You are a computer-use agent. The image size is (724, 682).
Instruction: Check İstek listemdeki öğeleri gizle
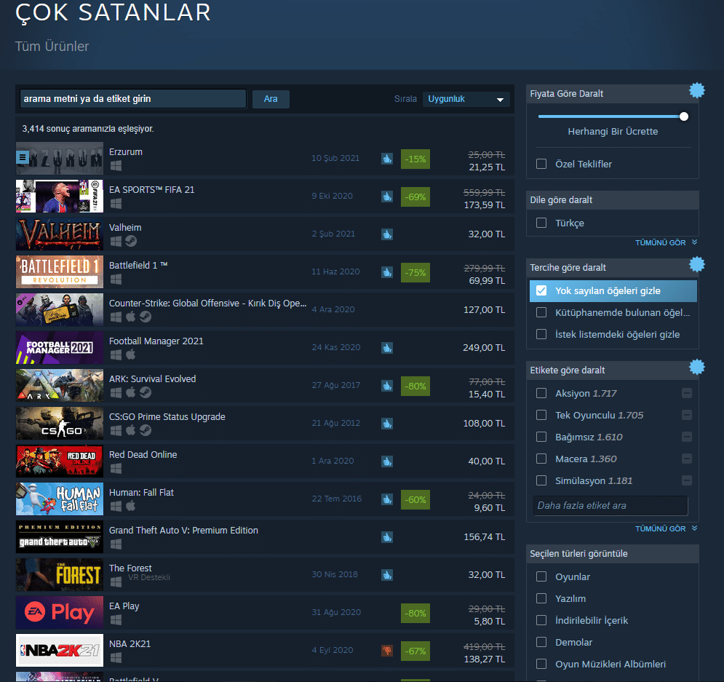(541, 334)
